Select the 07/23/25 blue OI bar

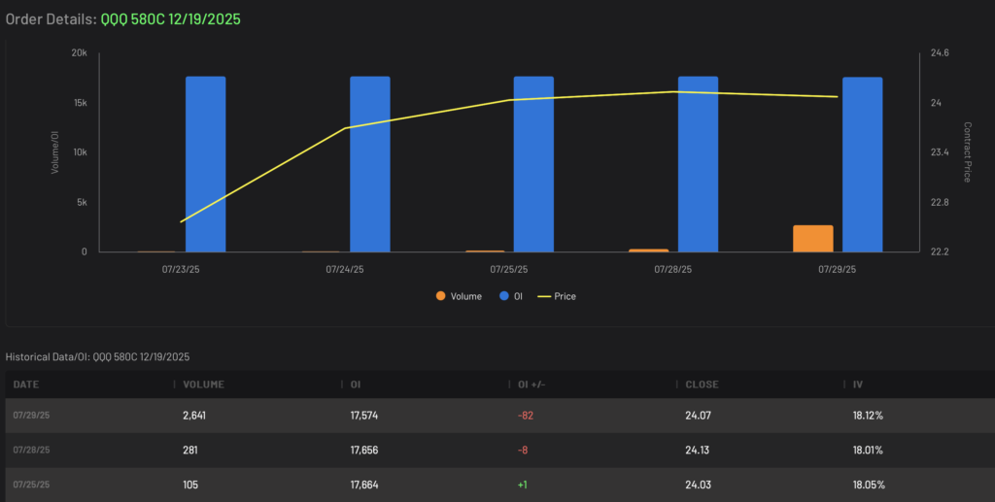(206, 164)
